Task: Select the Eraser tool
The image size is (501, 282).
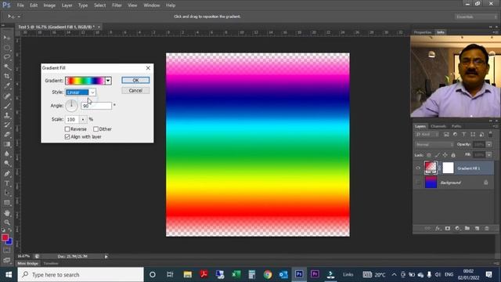Action: pos(7,134)
